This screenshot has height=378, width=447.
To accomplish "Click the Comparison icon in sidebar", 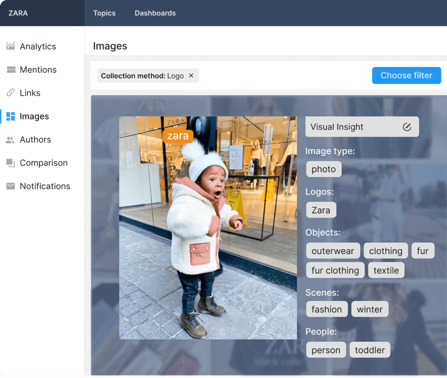I will [x=10, y=163].
